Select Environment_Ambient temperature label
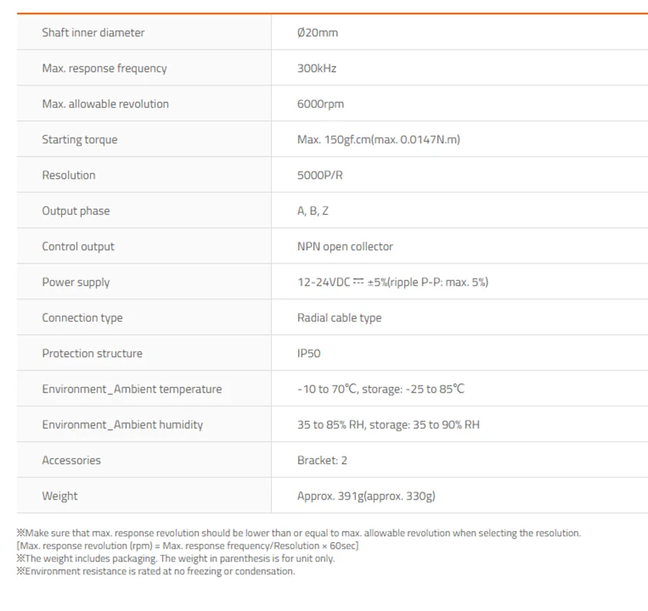This screenshot has height=611, width=648. (132, 390)
